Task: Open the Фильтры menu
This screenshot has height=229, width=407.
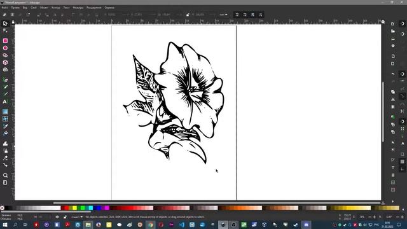Action: (78, 8)
